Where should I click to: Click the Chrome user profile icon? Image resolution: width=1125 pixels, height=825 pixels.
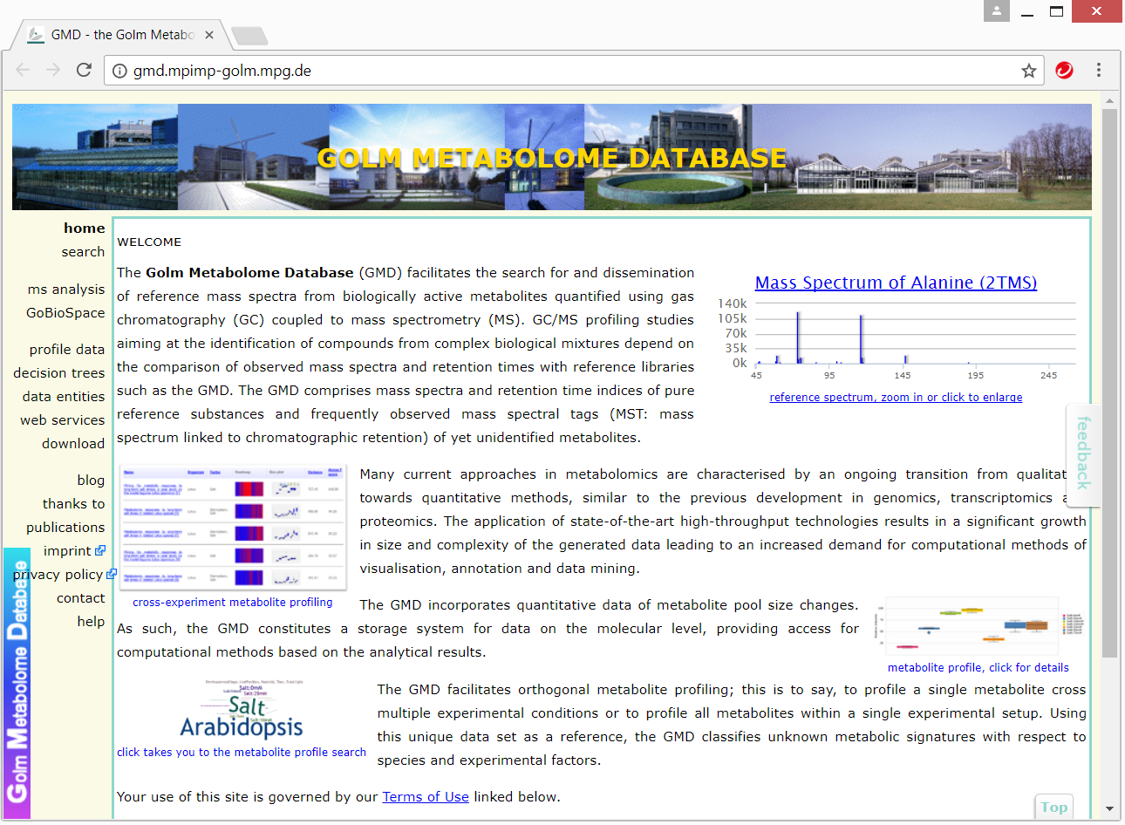(997, 11)
